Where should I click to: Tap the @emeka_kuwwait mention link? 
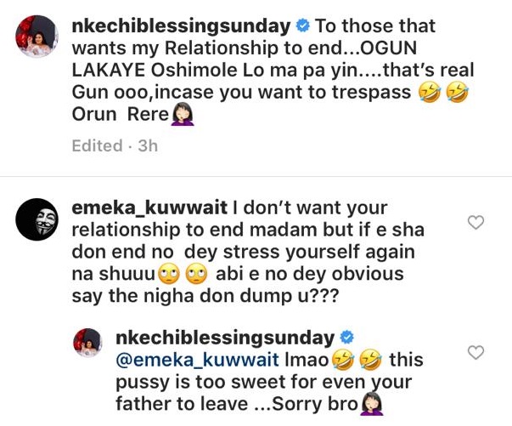point(198,360)
